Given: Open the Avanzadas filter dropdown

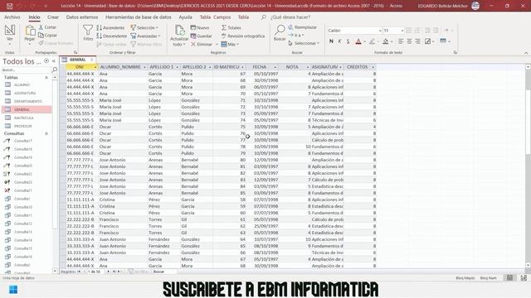Looking at the screenshot, I should click(x=146, y=36).
